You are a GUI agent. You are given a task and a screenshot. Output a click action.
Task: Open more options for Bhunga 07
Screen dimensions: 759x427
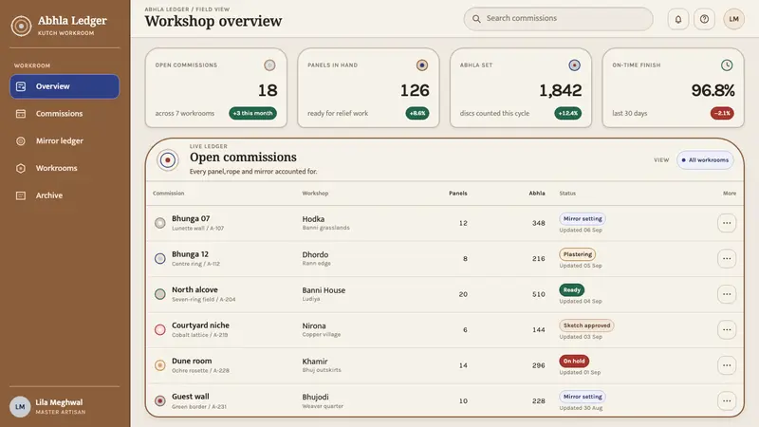[727, 223]
